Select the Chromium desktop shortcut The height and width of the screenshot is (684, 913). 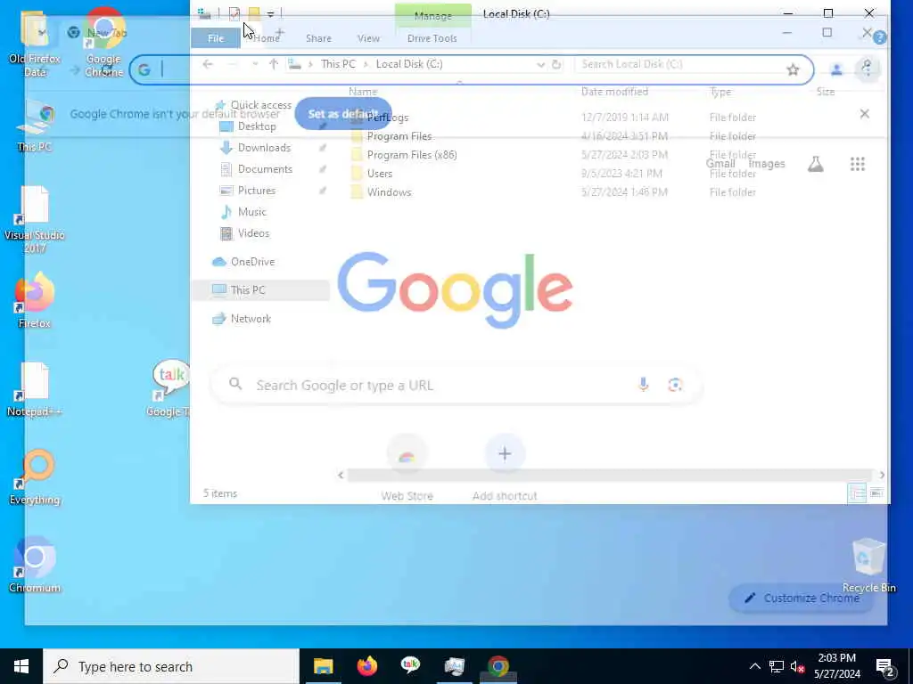click(35, 566)
